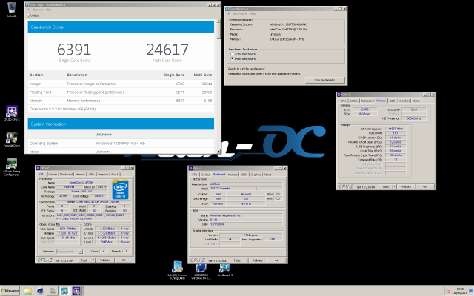Open Browser menu in Geekbench results window
The image size is (474, 296).
click(x=38, y=10)
